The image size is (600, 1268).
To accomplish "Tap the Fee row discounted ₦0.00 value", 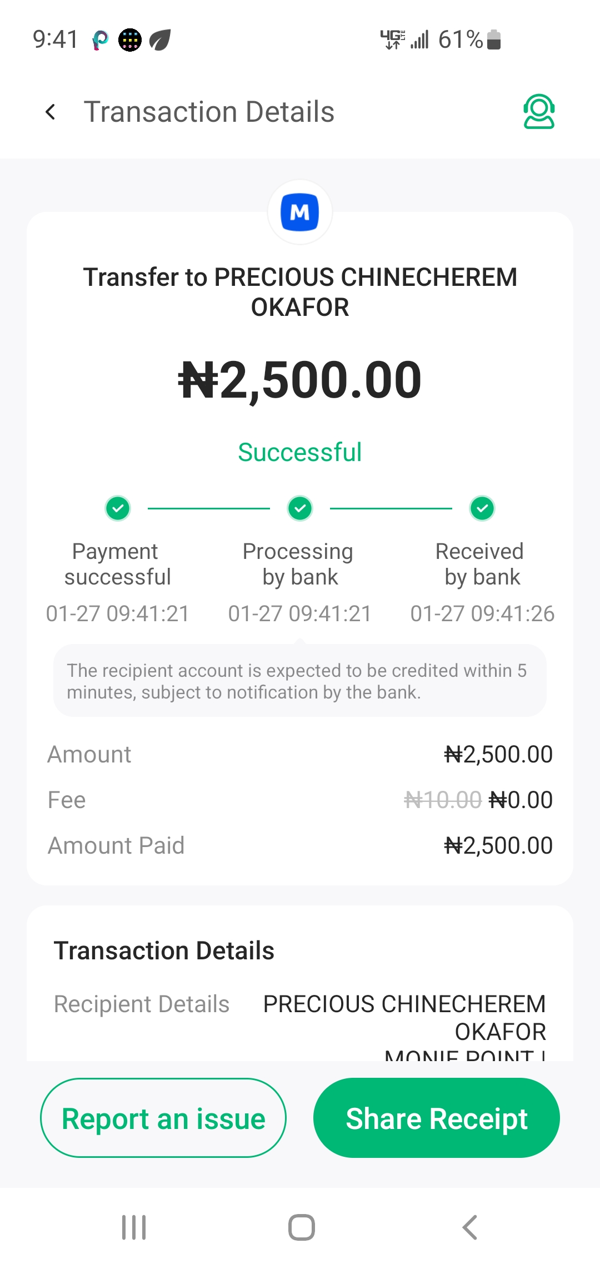I will [521, 800].
